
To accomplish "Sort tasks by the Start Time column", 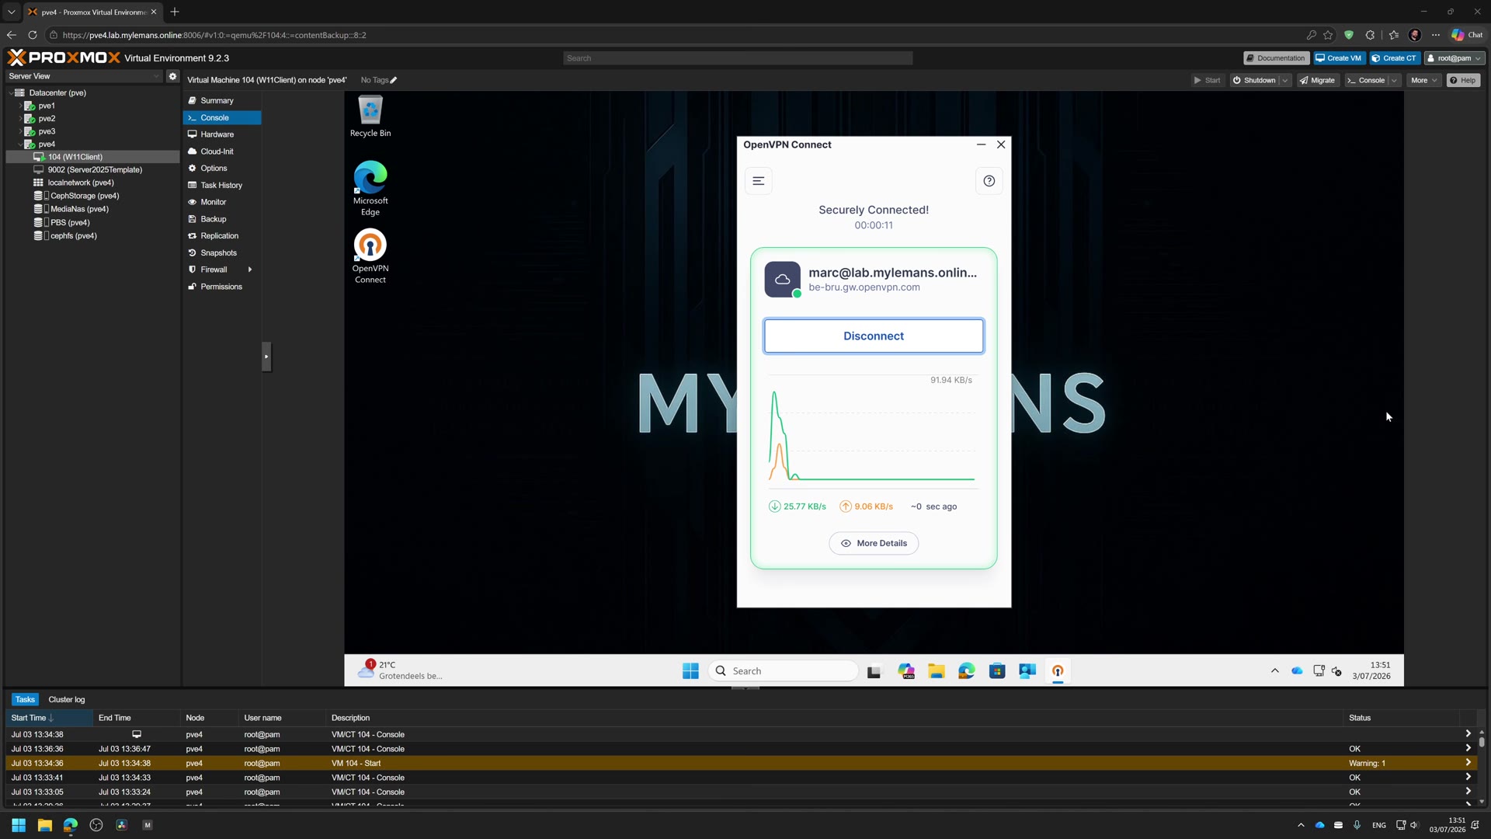I will pyautogui.click(x=48, y=718).
